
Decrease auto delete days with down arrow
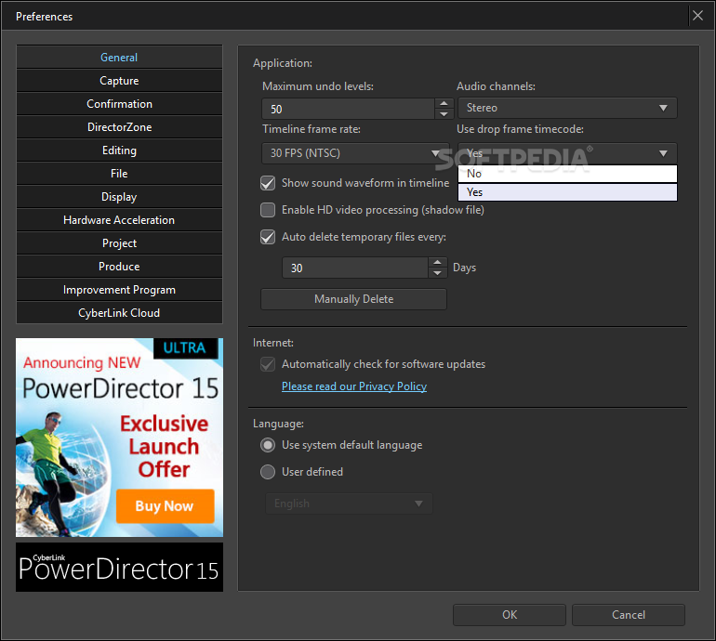click(437, 273)
